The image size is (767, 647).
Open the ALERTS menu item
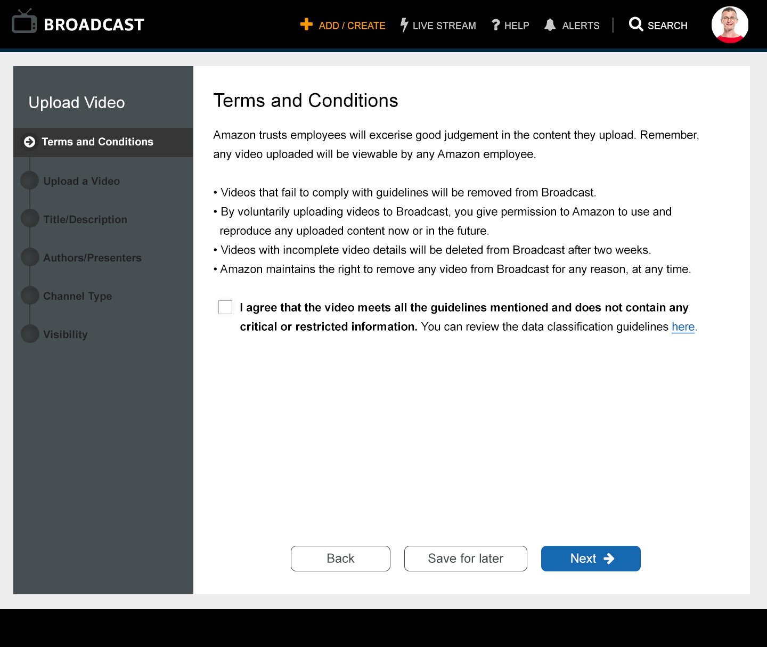581,26
